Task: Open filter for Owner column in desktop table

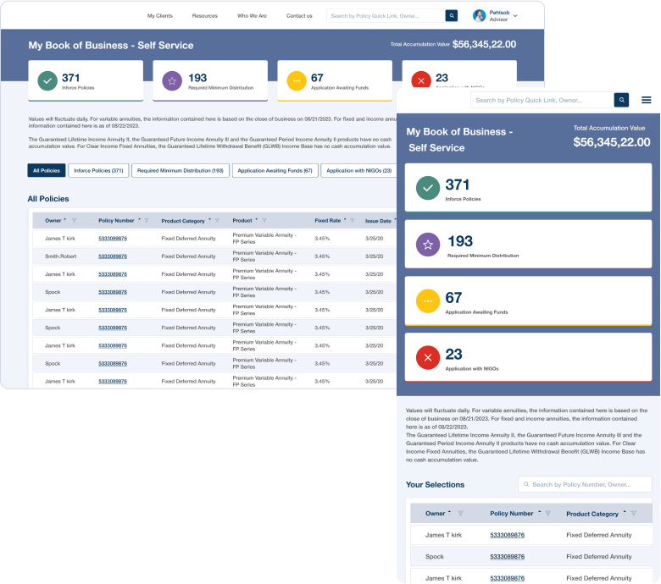Action: coord(75,221)
